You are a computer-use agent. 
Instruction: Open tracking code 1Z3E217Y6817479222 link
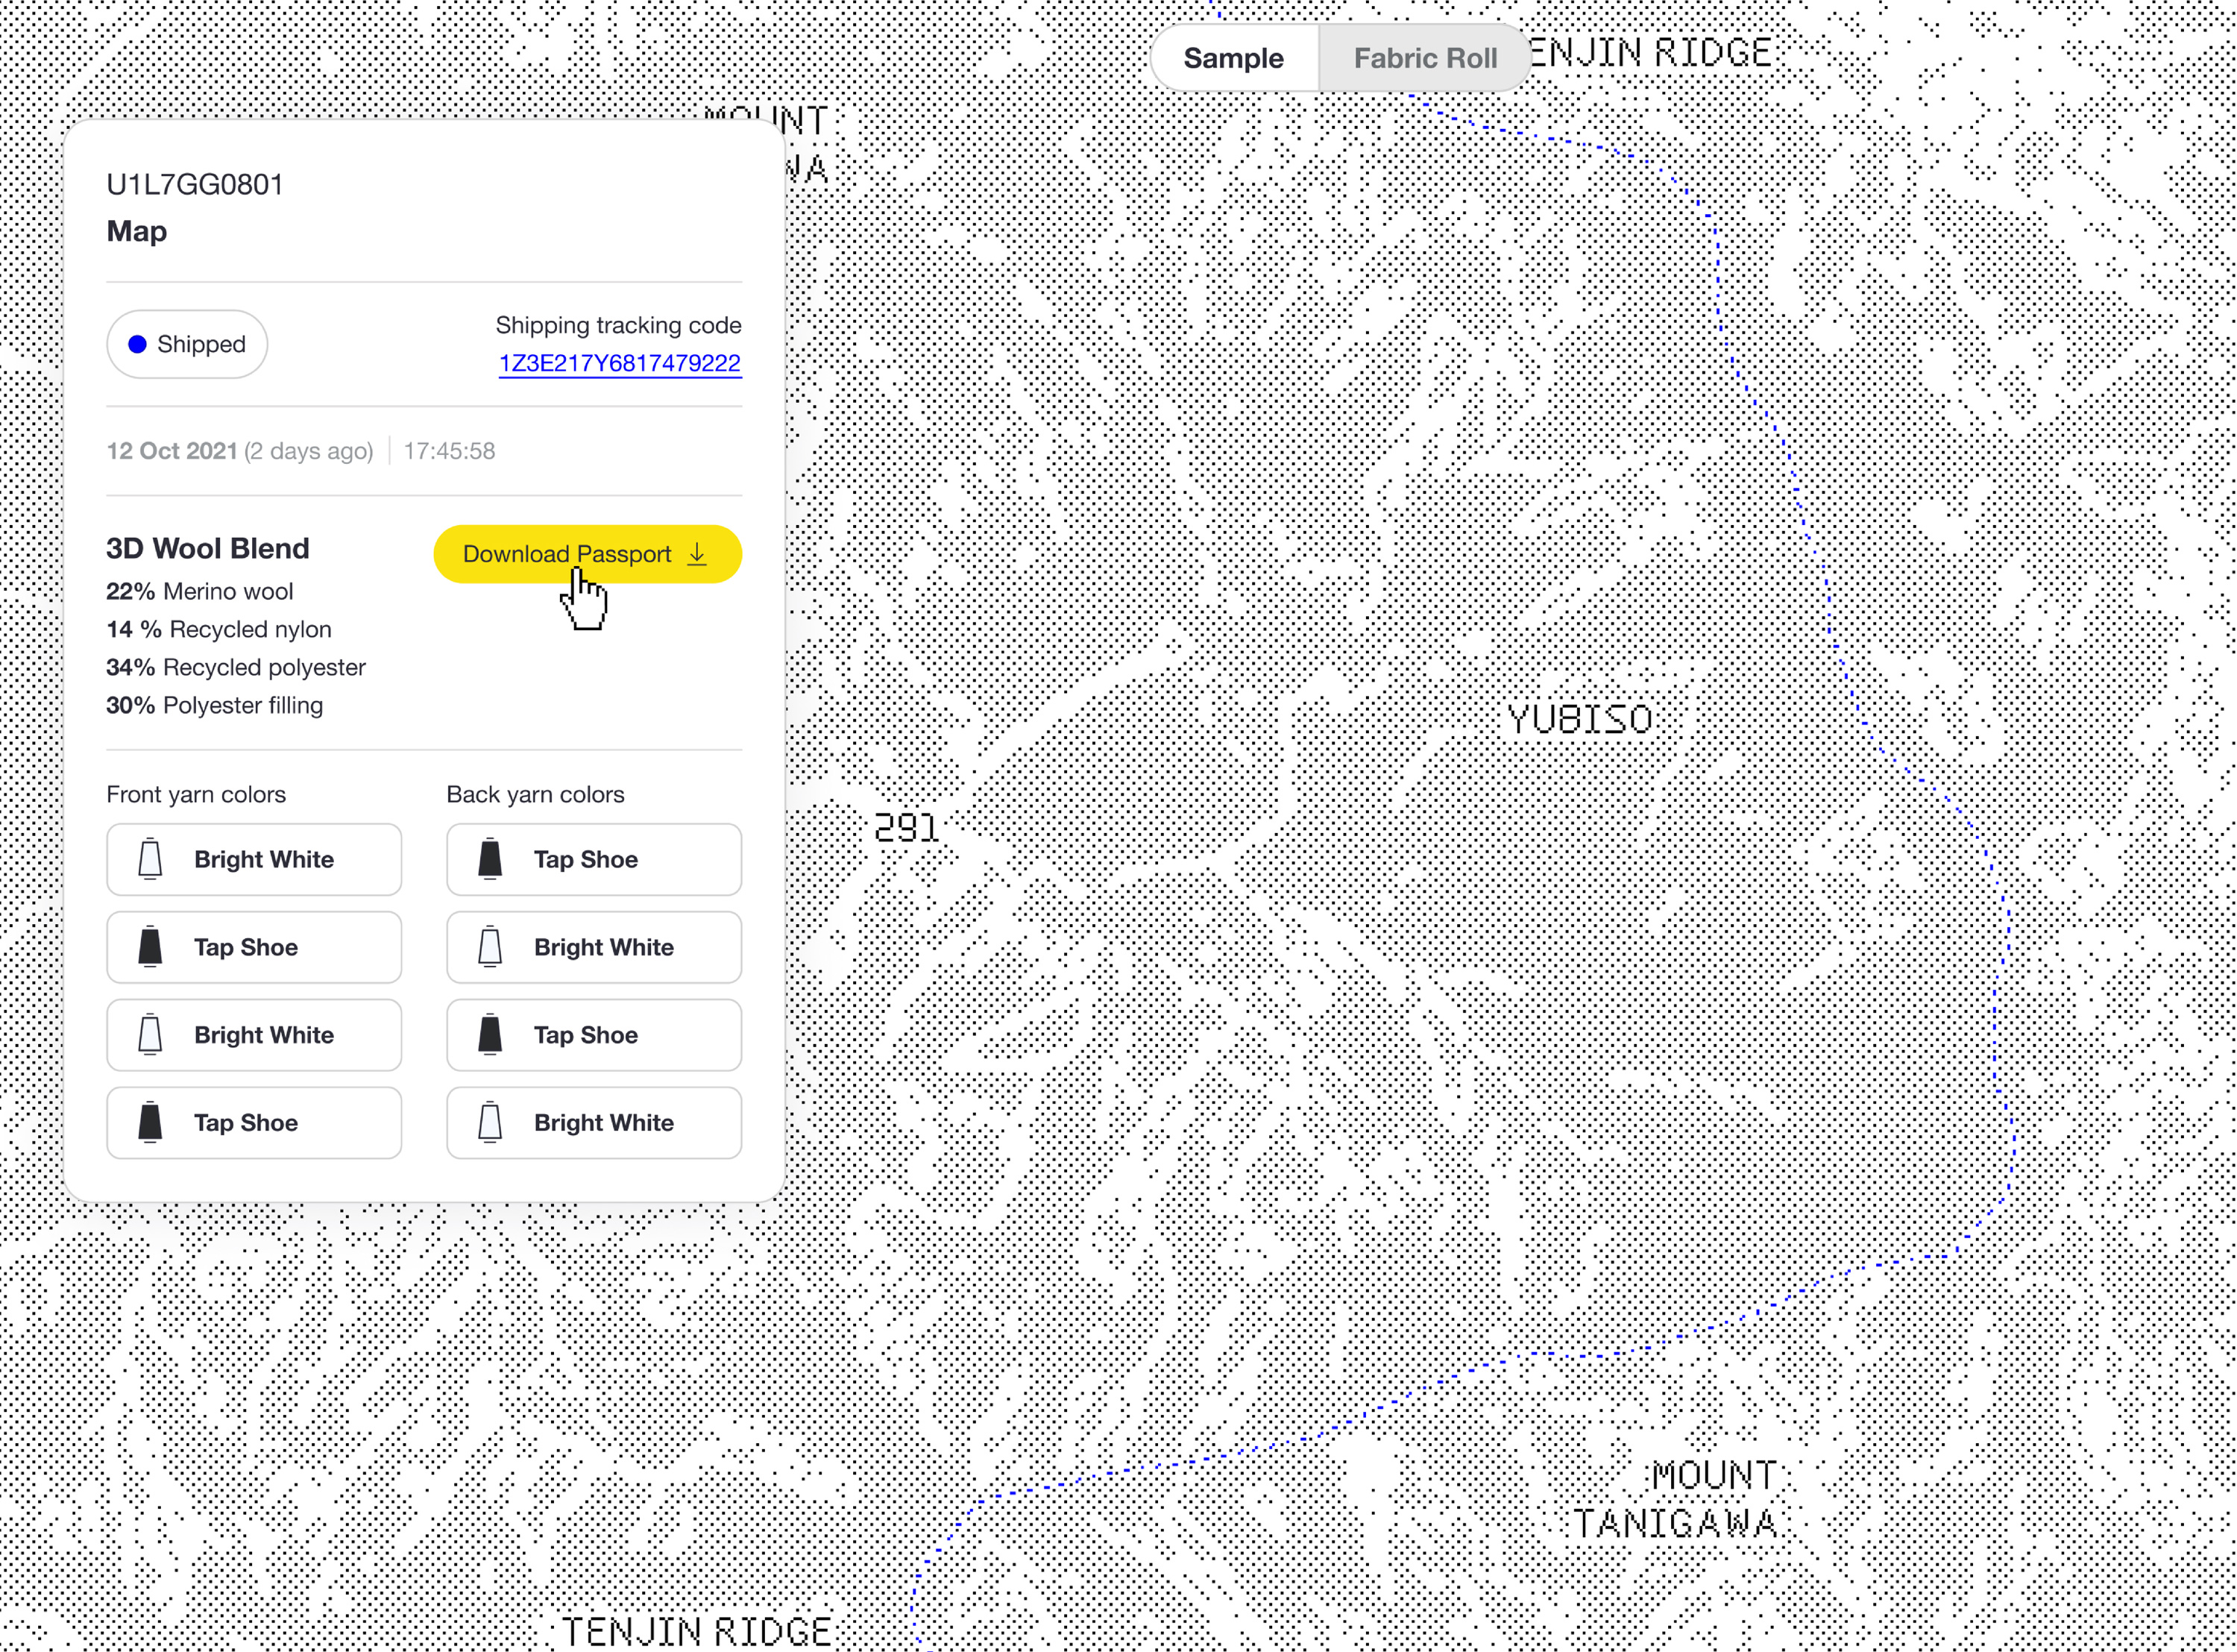point(620,363)
